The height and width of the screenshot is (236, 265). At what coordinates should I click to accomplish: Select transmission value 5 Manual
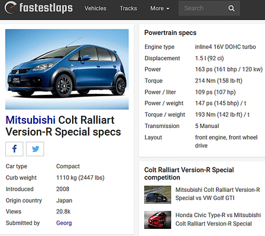(x=207, y=126)
